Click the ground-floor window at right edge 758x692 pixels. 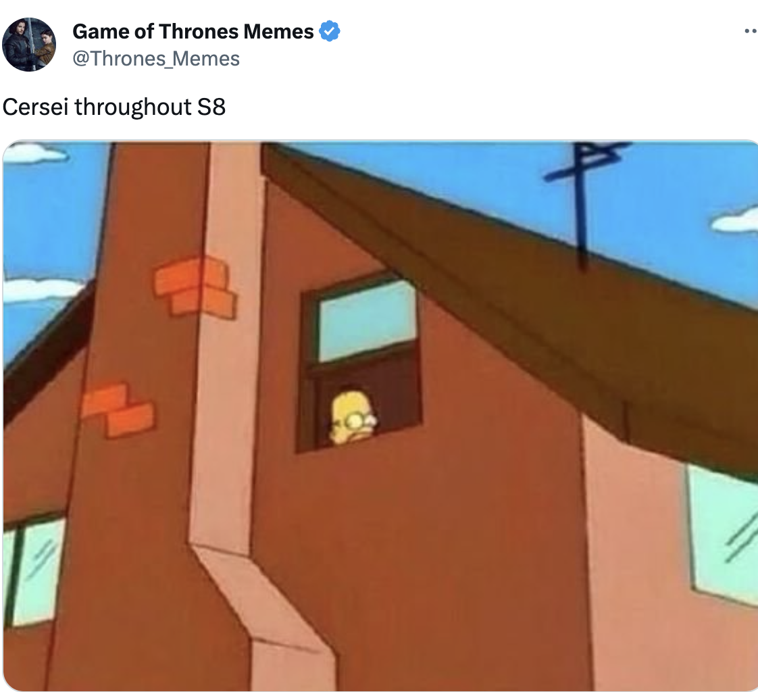[723, 535]
